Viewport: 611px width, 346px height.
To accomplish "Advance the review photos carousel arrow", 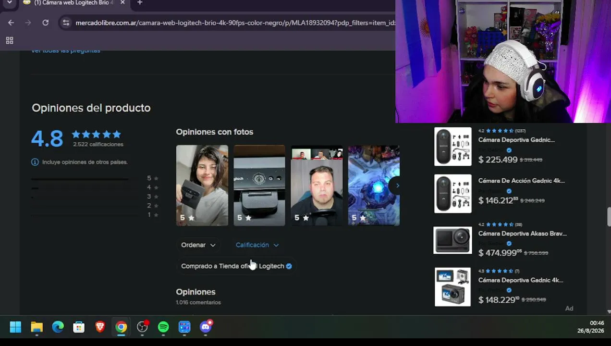I will click(397, 185).
